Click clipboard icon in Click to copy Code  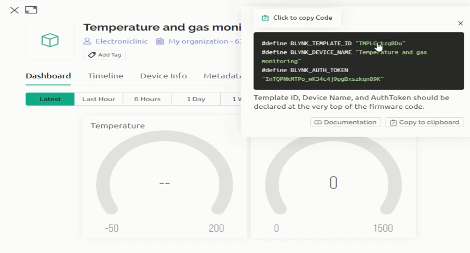(x=265, y=18)
